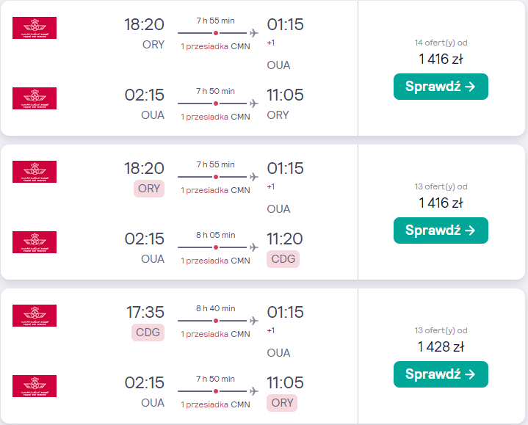Click '14 ofert(y) od' label
The height and width of the screenshot is (425, 528).
click(441, 43)
